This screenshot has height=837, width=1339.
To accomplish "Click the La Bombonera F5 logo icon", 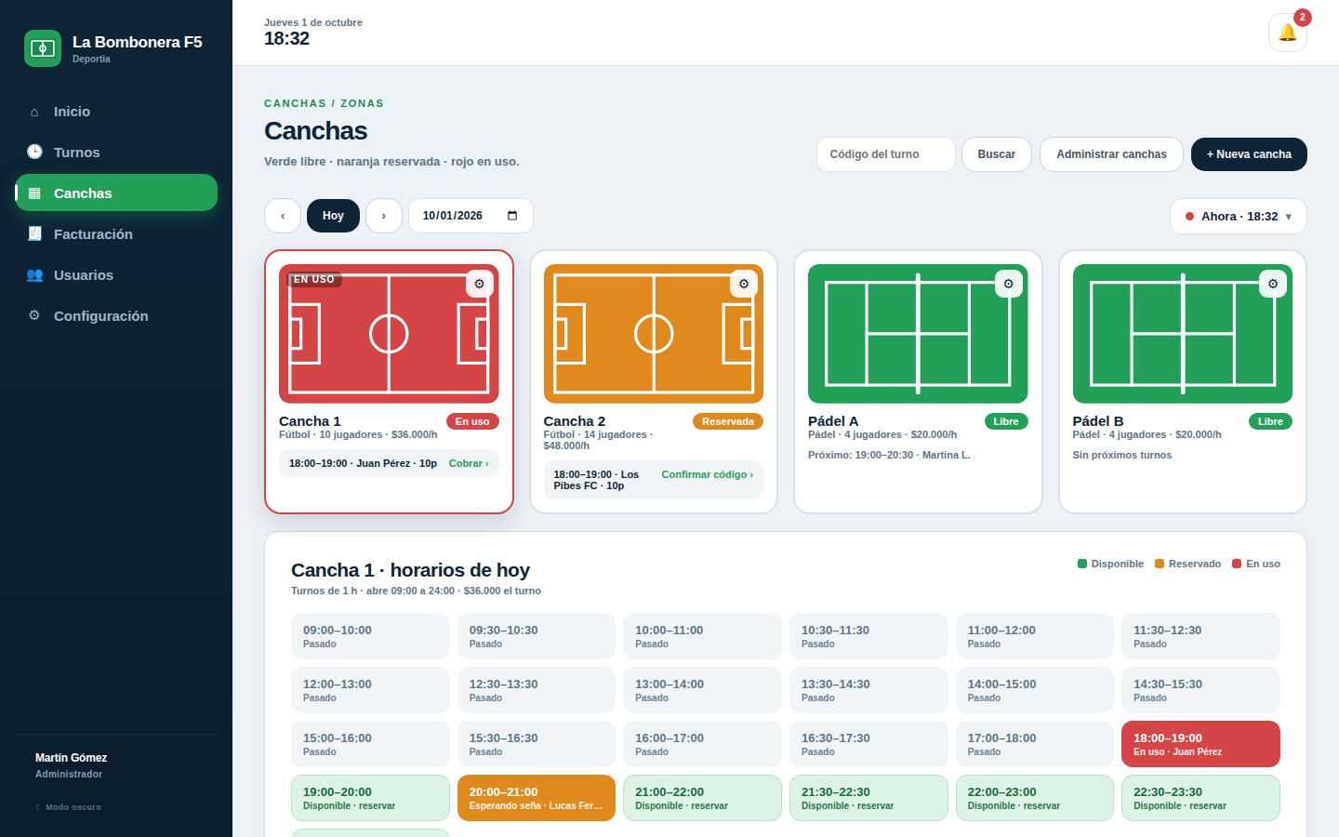I will [x=43, y=48].
